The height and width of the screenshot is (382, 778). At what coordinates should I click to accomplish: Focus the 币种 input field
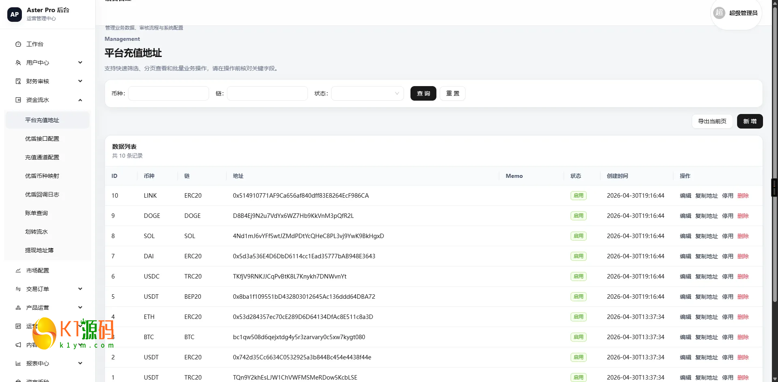tap(169, 93)
